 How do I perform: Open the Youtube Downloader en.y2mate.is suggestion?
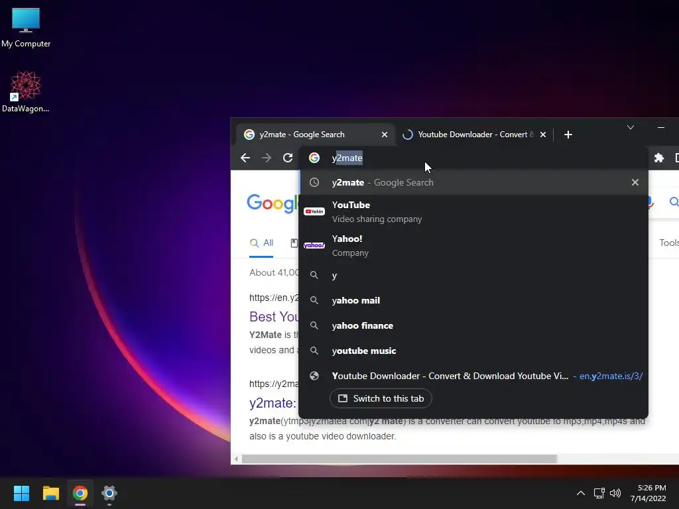click(x=473, y=376)
